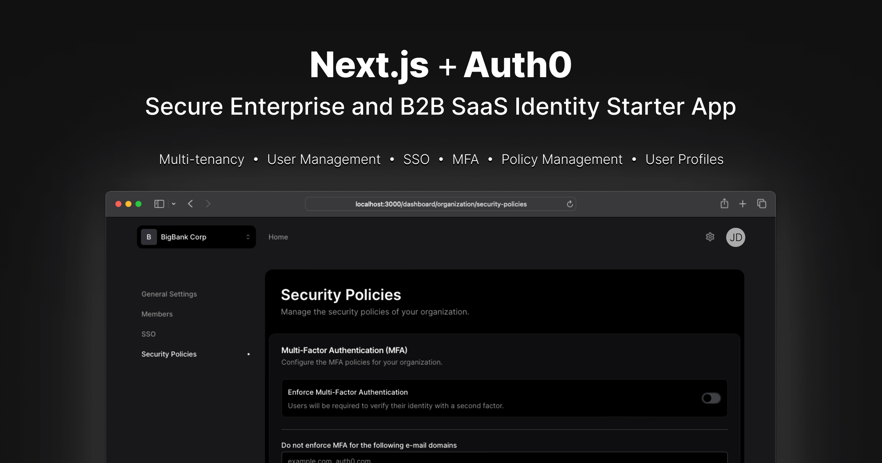Select Members in the sidebar
This screenshot has width=882, height=463.
coord(157,314)
